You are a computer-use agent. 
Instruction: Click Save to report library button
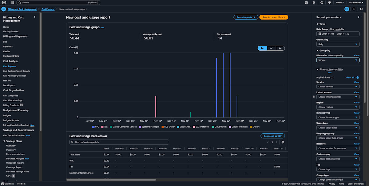point(274,17)
